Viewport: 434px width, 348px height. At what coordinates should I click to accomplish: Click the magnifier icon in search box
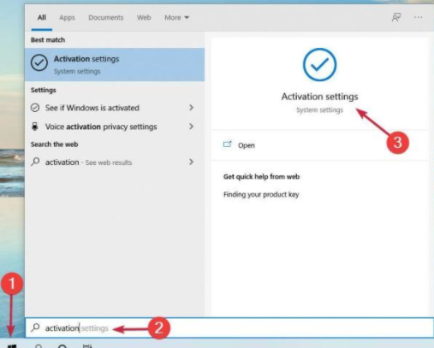pos(35,327)
